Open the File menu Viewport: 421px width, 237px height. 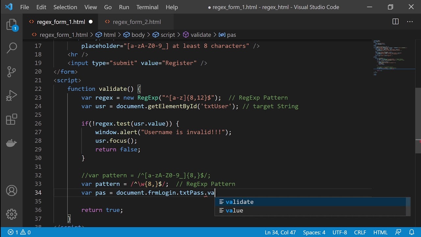25,7
